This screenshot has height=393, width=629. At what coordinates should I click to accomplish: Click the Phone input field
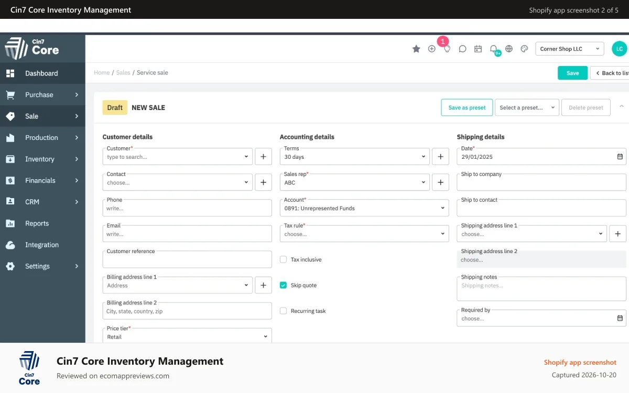coord(187,208)
